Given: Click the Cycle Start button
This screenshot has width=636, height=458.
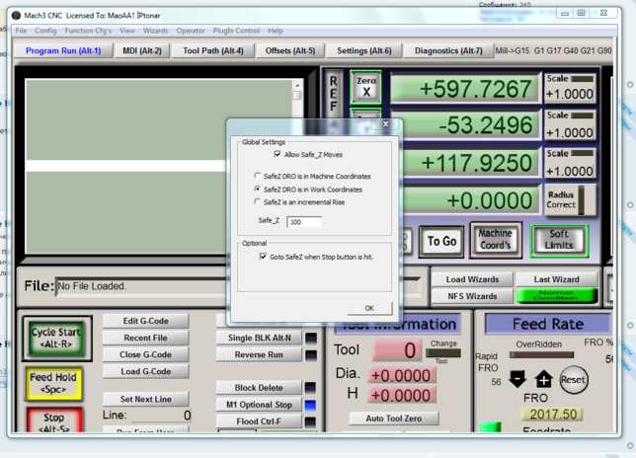Looking at the screenshot, I should [x=57, y=338].
